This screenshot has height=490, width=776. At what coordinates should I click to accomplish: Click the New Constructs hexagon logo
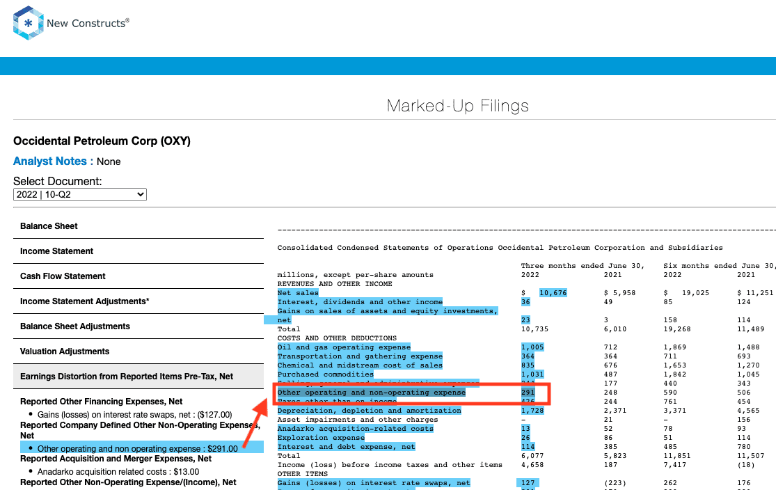[29, 23]
